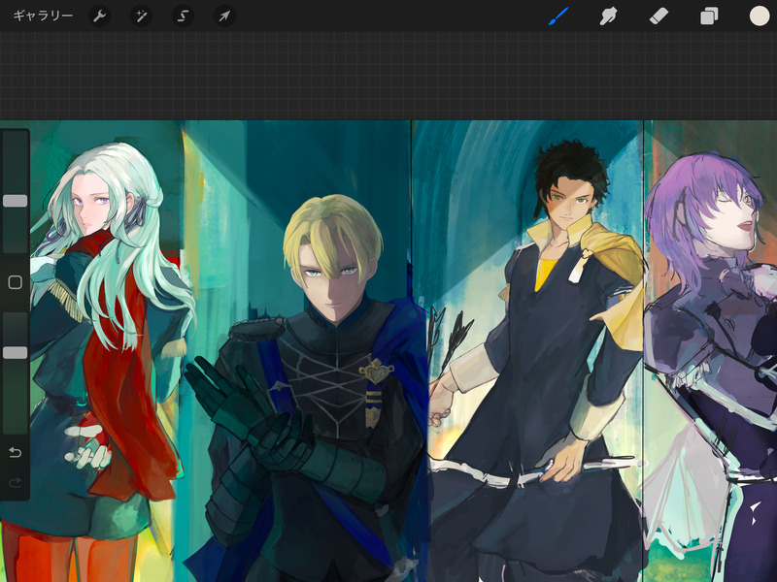
Task: Open the Layers panel
Action: coord(709,16)
